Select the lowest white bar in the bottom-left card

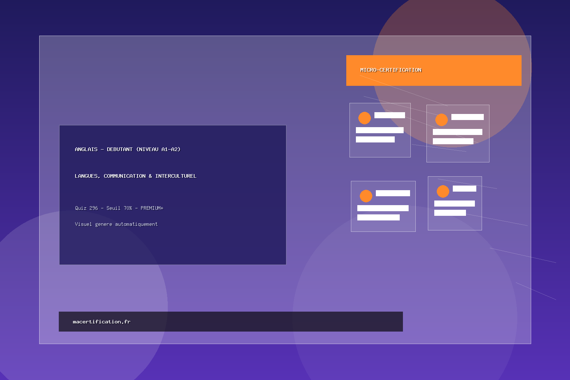click(378, 217)
